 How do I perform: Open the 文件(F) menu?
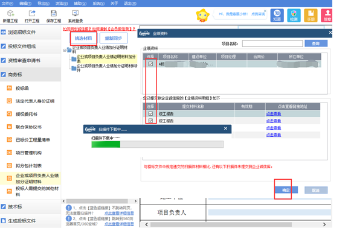pos(7,4)
